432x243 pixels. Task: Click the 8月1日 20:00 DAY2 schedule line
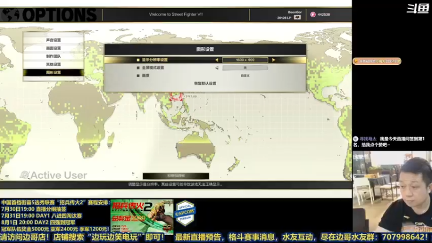pos(38,222)
